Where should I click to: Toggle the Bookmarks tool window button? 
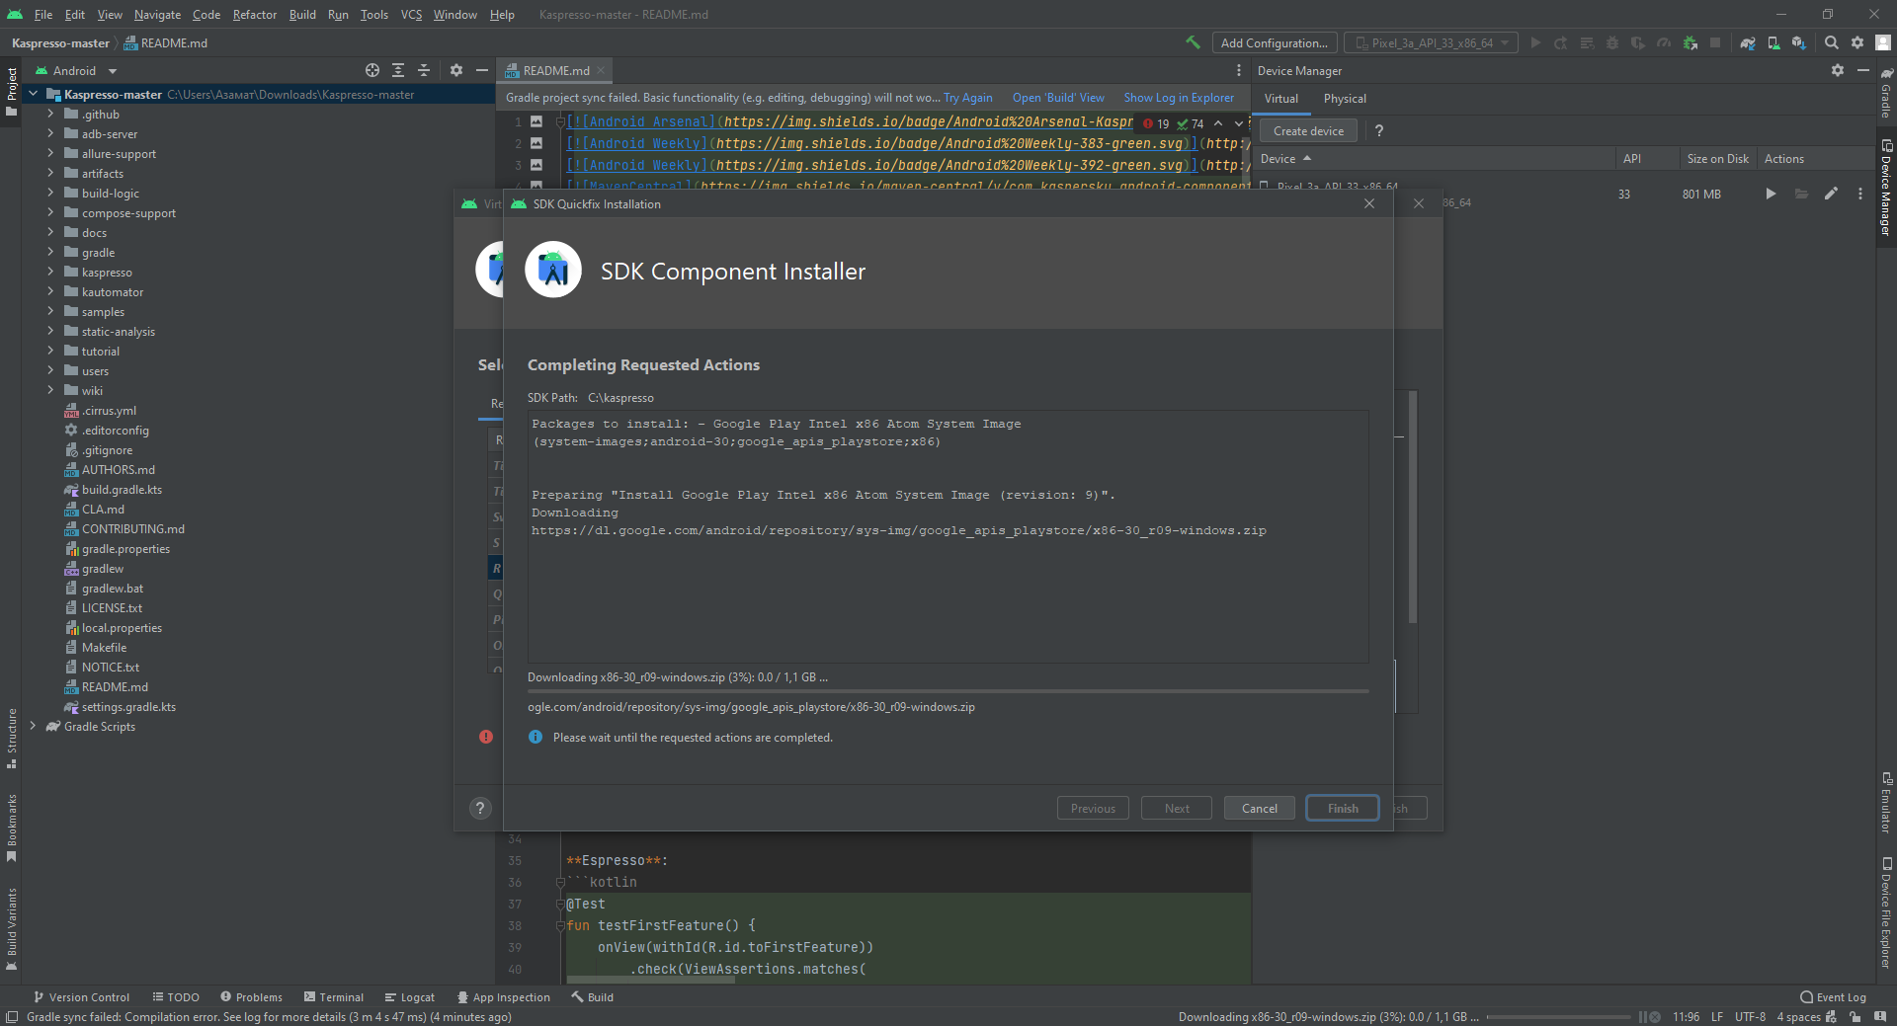12,828
